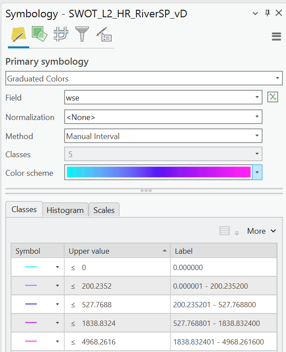Switch to the Classes tab
The height and width of the screenshot is (352, 286).
click(24, 209)
